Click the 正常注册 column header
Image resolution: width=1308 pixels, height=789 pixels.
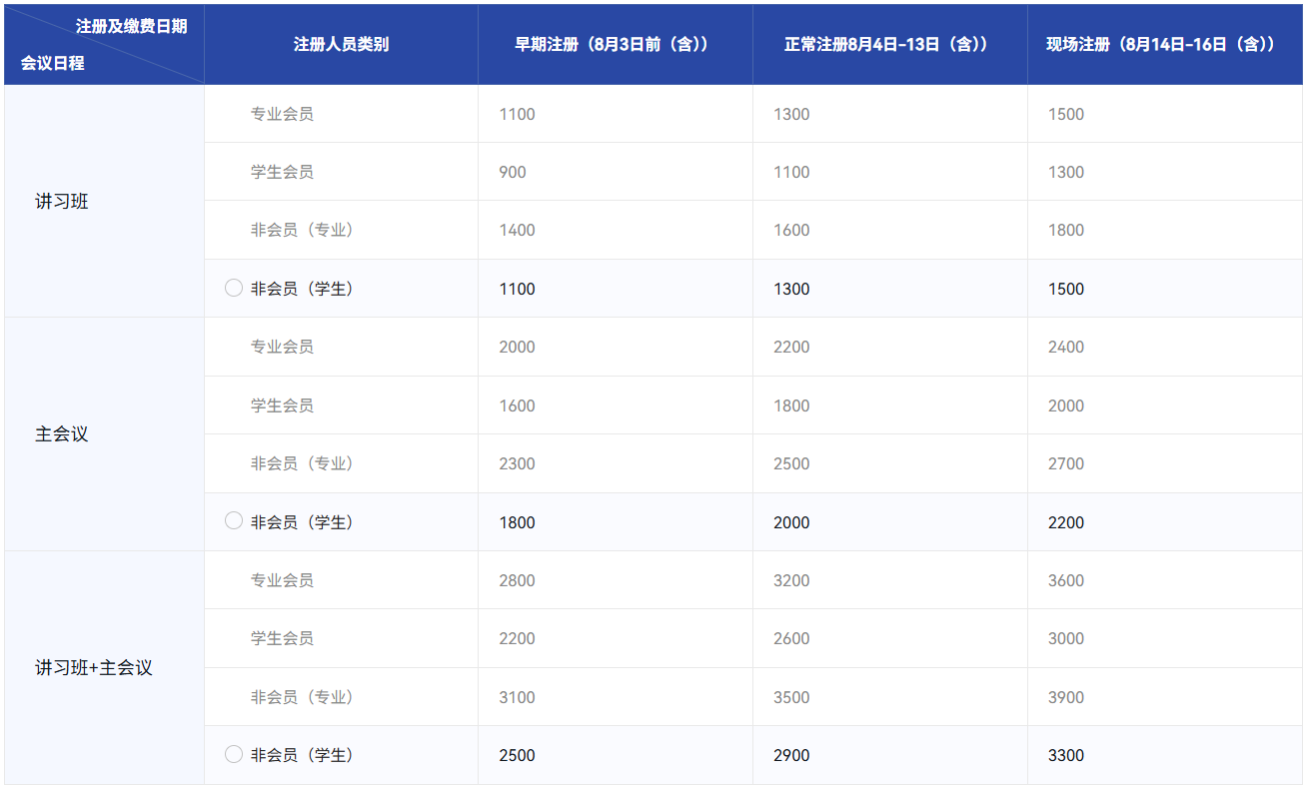point(890,44)
